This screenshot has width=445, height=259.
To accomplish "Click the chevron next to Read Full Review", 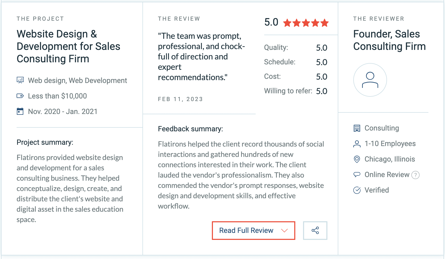I will point(284,230).
